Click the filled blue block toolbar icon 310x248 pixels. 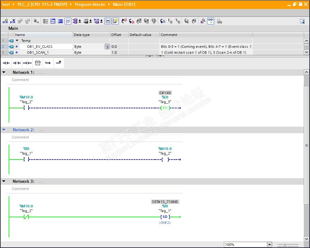point(60,21)
